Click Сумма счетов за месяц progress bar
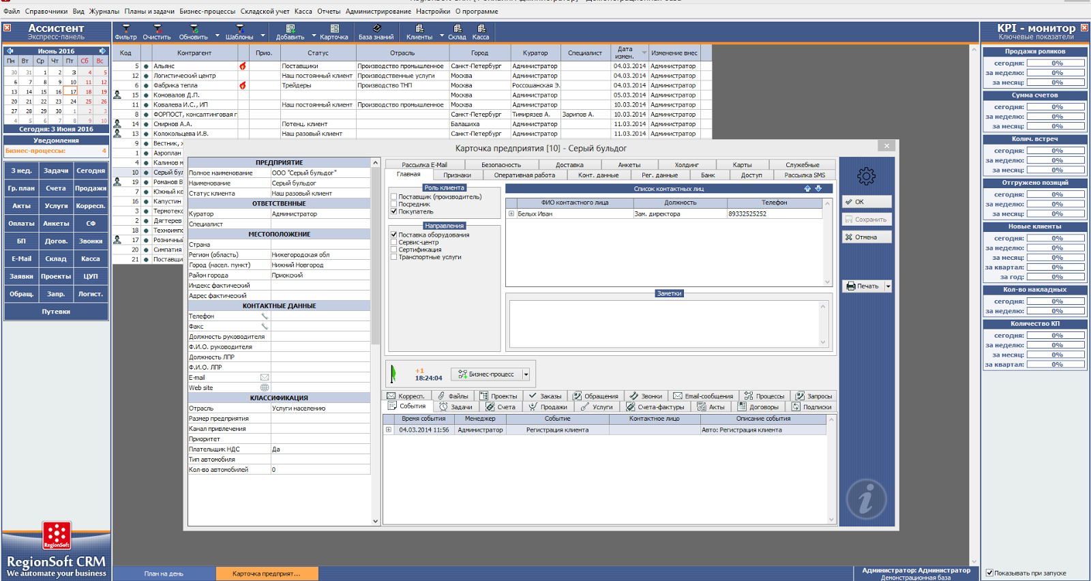This screenshot has height=581, width=1091. pyautogui.click(x=1056, y=126)
